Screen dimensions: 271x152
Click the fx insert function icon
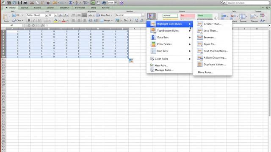click(x=42, y=25)
